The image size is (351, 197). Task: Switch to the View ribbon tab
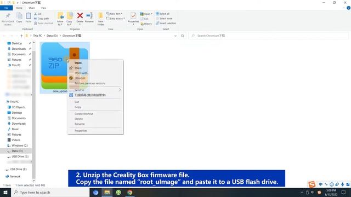[43, 8]
